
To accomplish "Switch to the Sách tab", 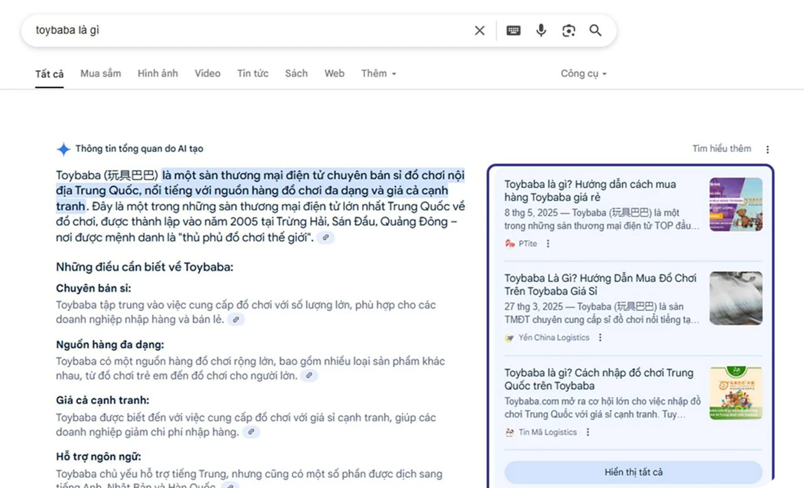I will [x=296, y=73].
